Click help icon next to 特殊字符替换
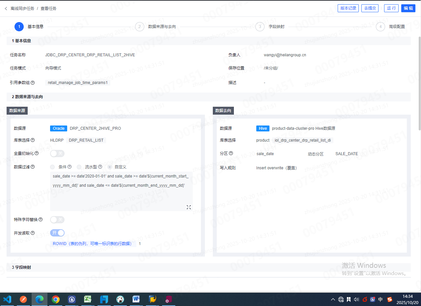Image resolution: width=421 pixels, height=306 pixels. tap(41, 220)
